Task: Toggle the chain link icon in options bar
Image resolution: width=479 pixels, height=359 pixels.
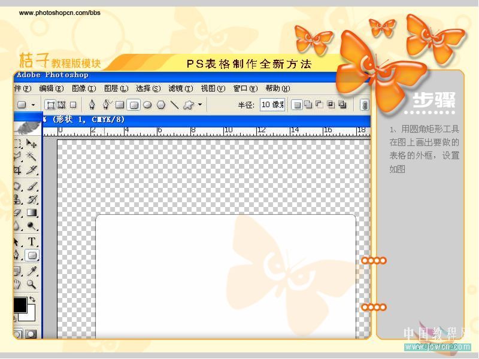Action: [x=365, y=105]
